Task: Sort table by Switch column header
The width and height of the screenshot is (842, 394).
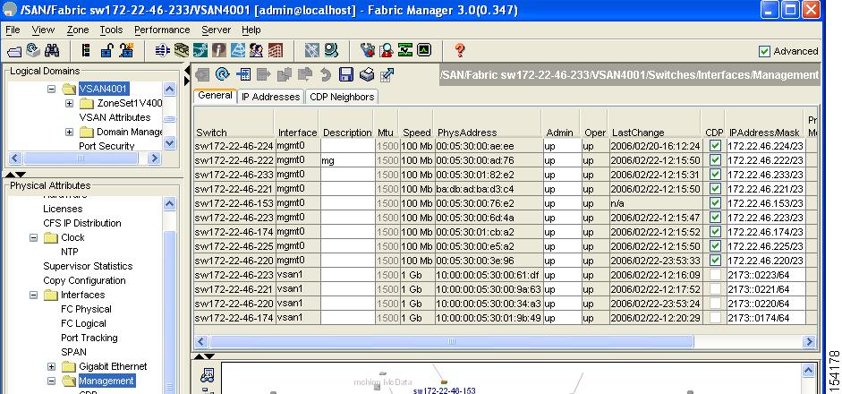Action: [x=234, y=124]
